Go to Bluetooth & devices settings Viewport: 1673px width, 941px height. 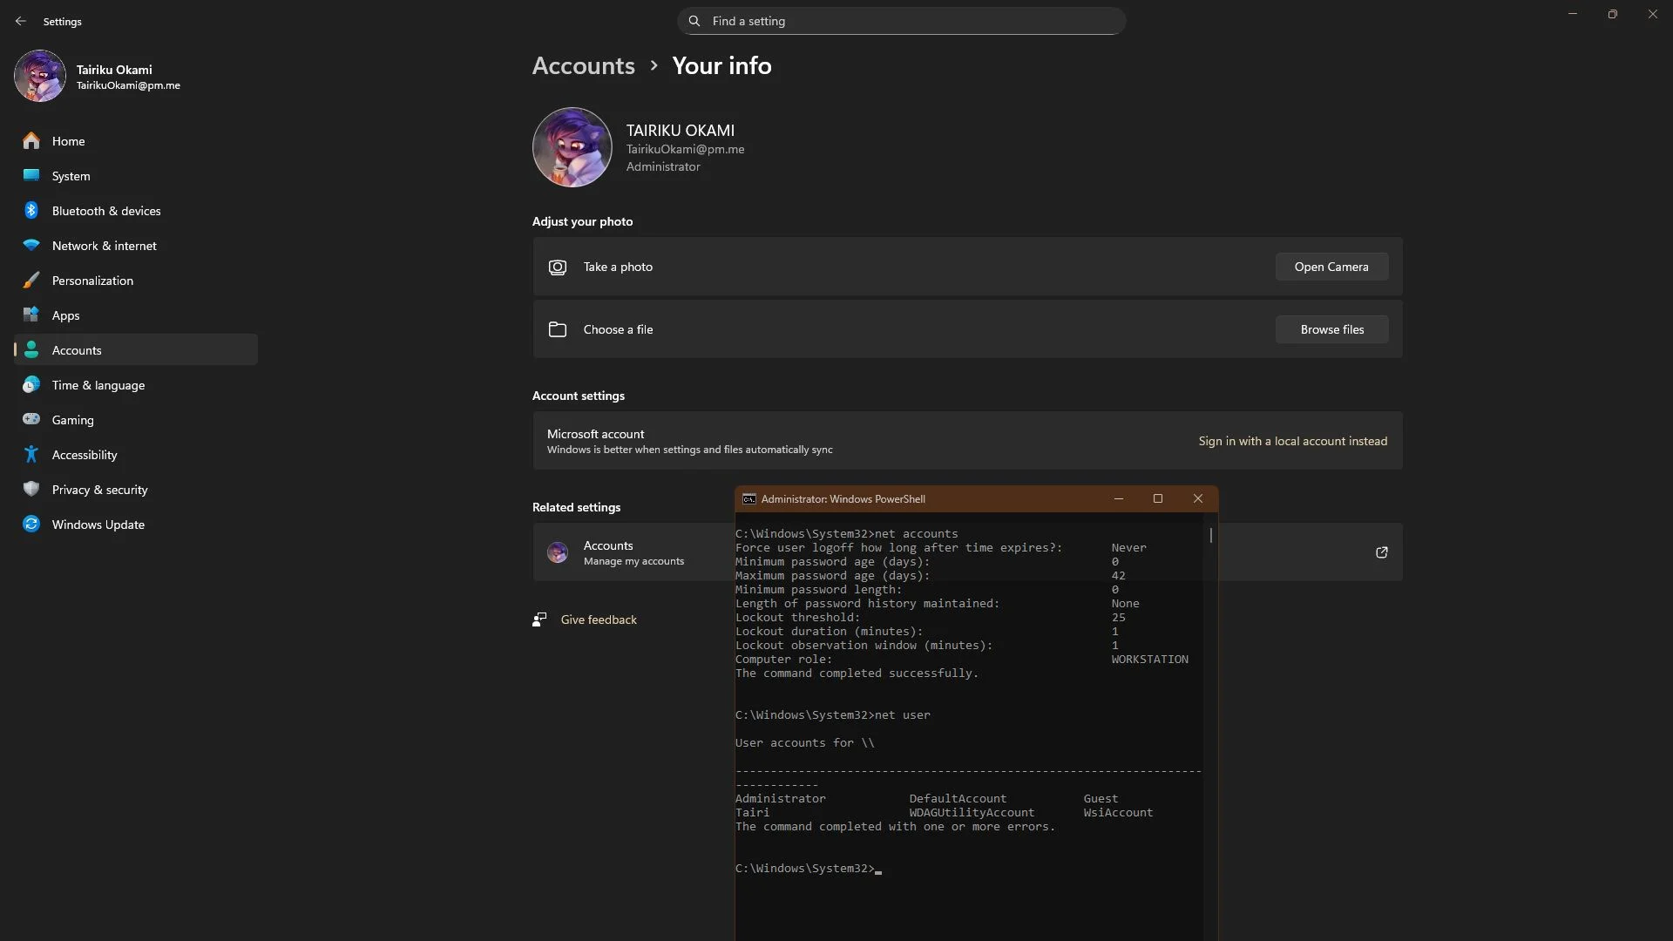click(x=136, y=211)
